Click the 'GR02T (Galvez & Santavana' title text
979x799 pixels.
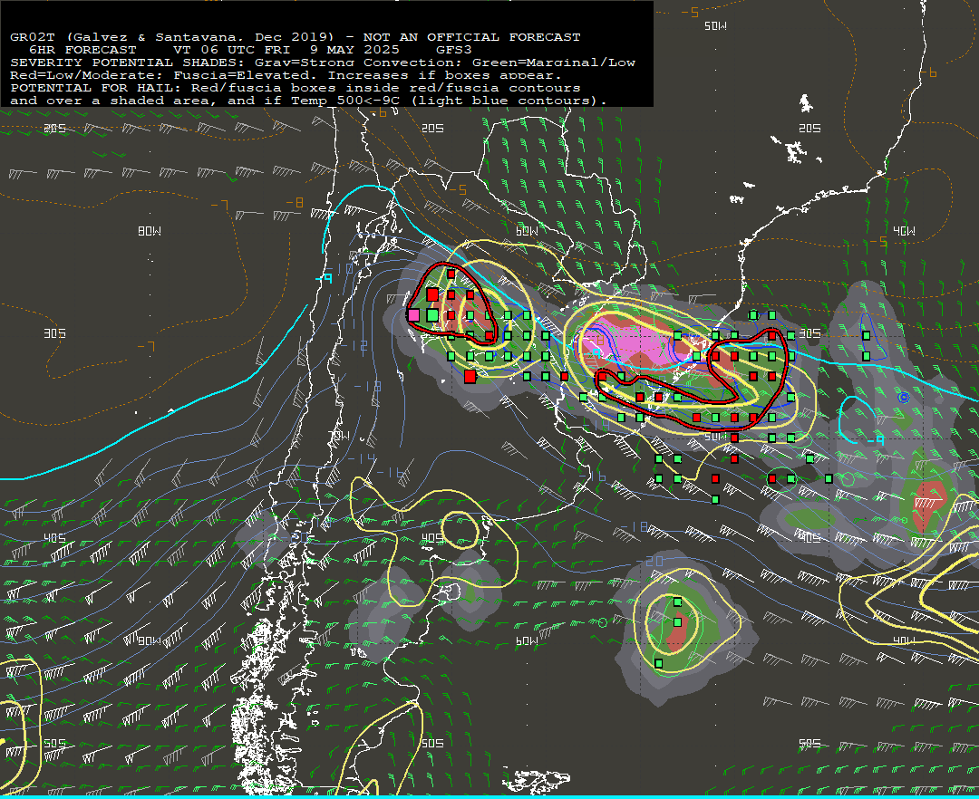(126, 37)
